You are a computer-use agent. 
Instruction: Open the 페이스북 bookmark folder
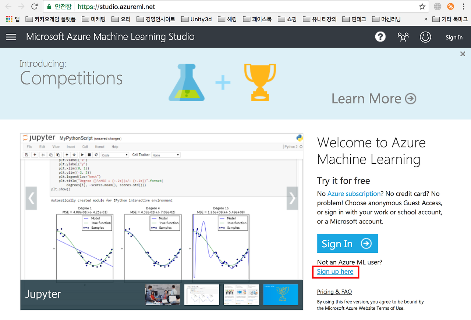257,19
